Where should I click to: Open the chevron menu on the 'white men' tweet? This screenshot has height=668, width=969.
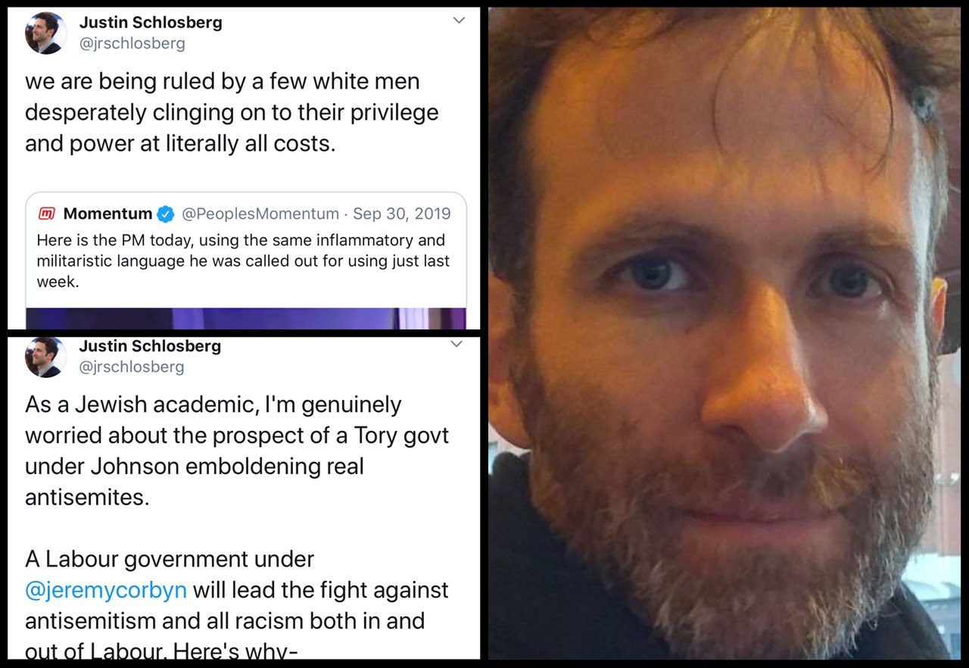coord(459,20)
